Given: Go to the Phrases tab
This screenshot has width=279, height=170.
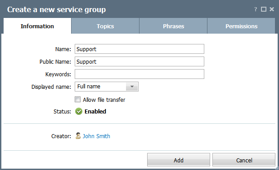Looking at the screenshot, I should click(174, 26).
